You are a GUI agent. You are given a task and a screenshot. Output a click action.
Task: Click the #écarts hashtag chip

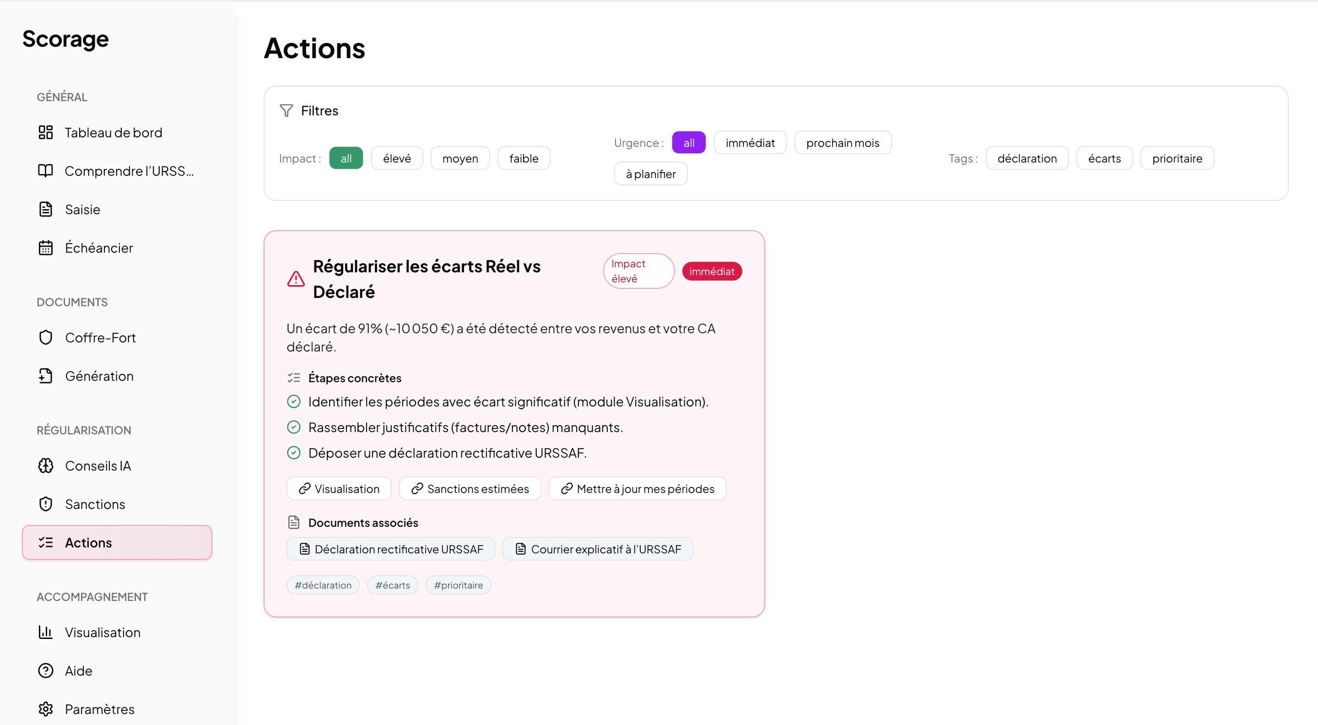(393, 585)
